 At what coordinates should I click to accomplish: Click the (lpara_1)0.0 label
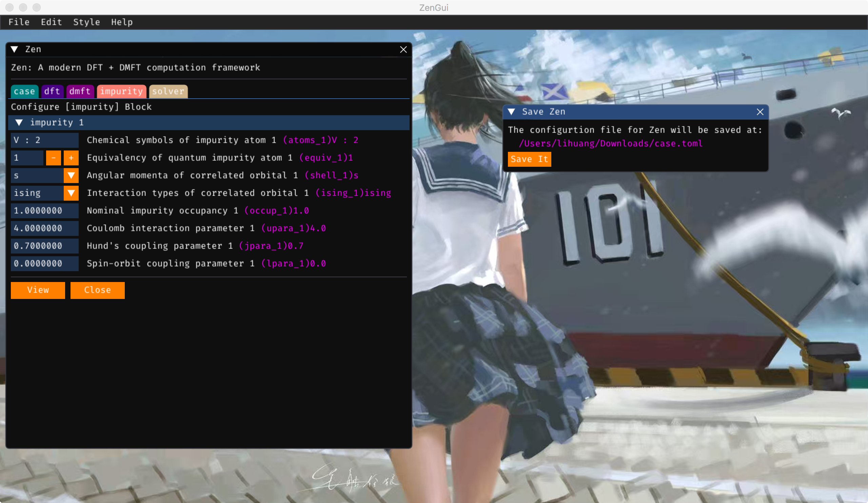pyautogui.click(x=294, y=263)
